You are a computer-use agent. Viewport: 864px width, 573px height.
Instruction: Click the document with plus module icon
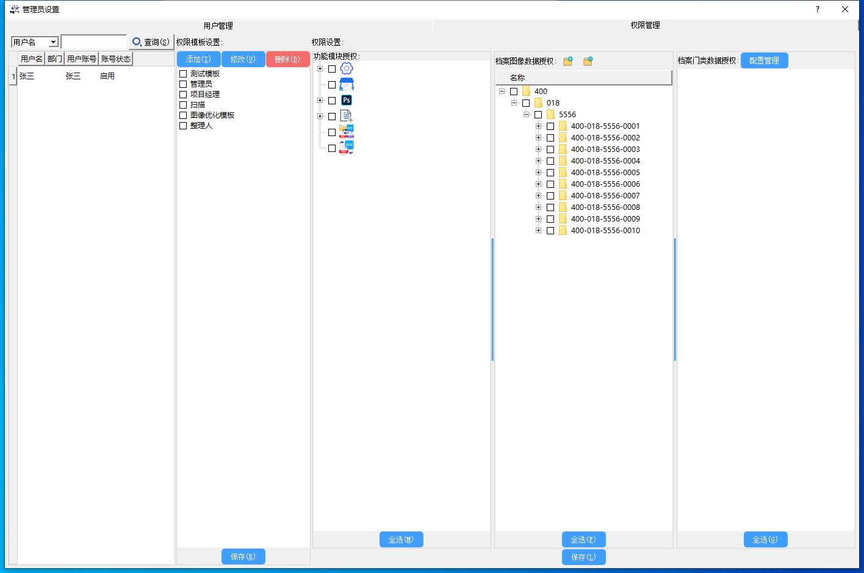(347, 116)
